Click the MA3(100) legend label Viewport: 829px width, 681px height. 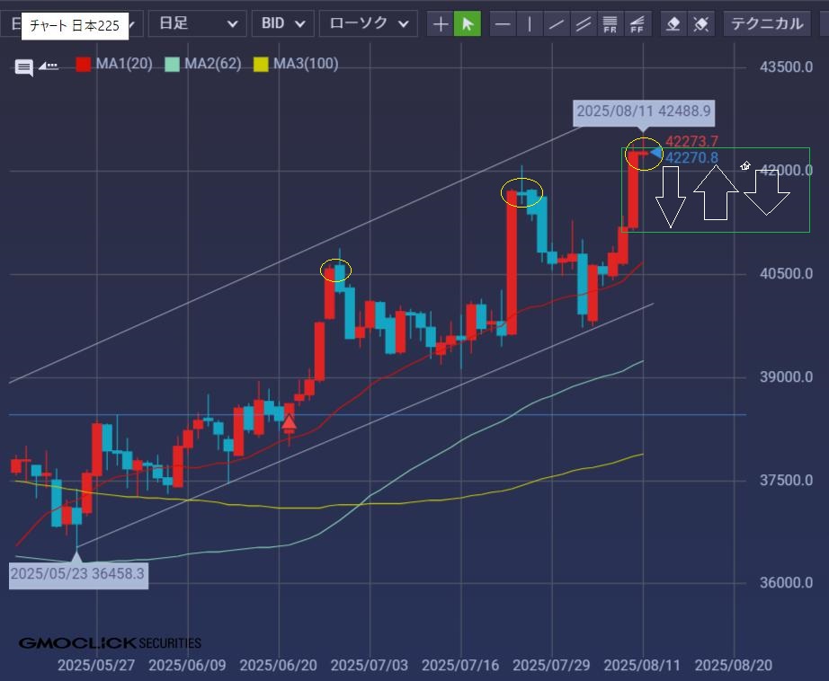306,64
